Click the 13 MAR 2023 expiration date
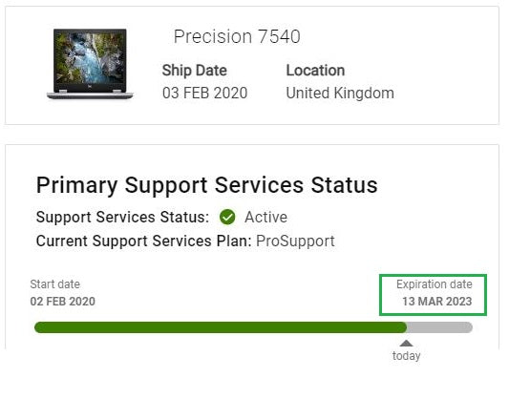The width and height of the screenshot is (509, 399). [437, 302]
